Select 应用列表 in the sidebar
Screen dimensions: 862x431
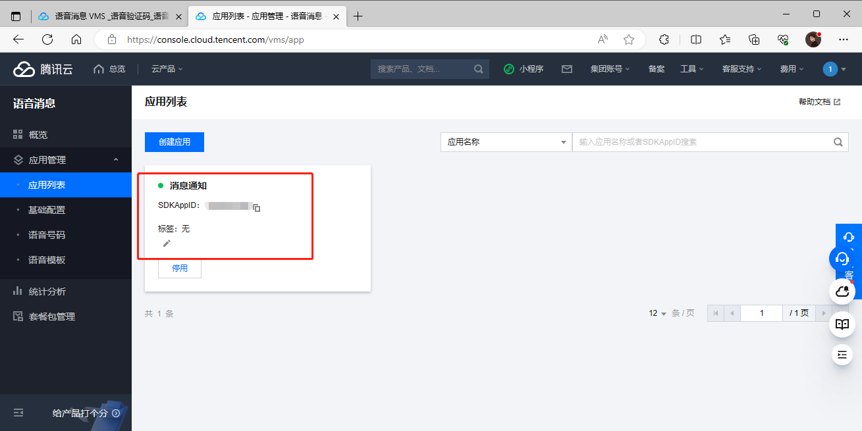(66, 185)
